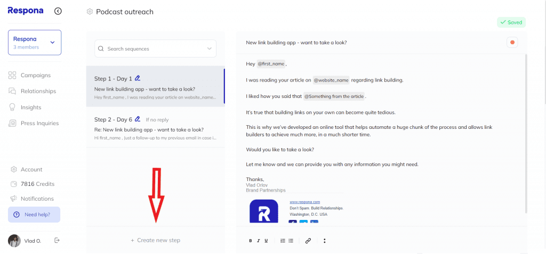Click the "Brand Partnerships" signature line
The height and width of the screenshot is (254, 546).
pos(266,190)
